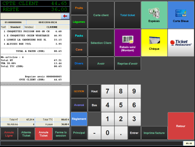Open the Fruits category
The height and width of the screenshot is (147, 195).
point(79,8)
